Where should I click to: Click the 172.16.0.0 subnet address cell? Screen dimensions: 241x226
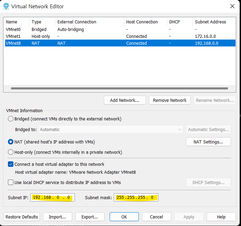tap(205, 36)
